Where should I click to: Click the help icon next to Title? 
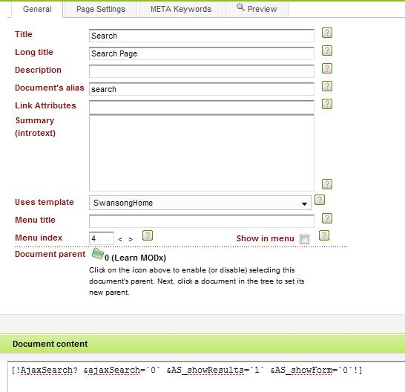[x=326, y=33]
